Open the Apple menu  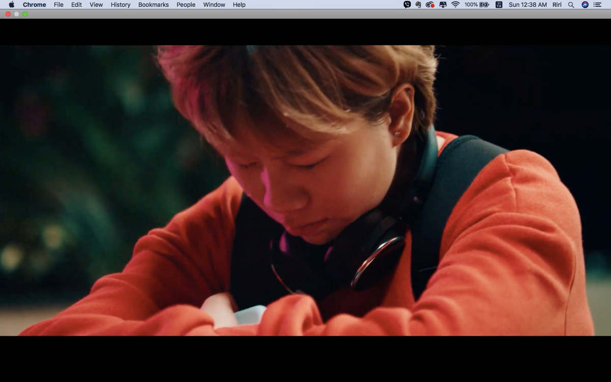pos(11,5)
